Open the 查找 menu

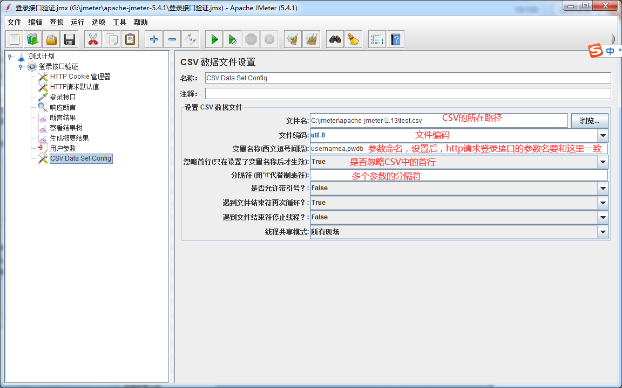point(56,22)
